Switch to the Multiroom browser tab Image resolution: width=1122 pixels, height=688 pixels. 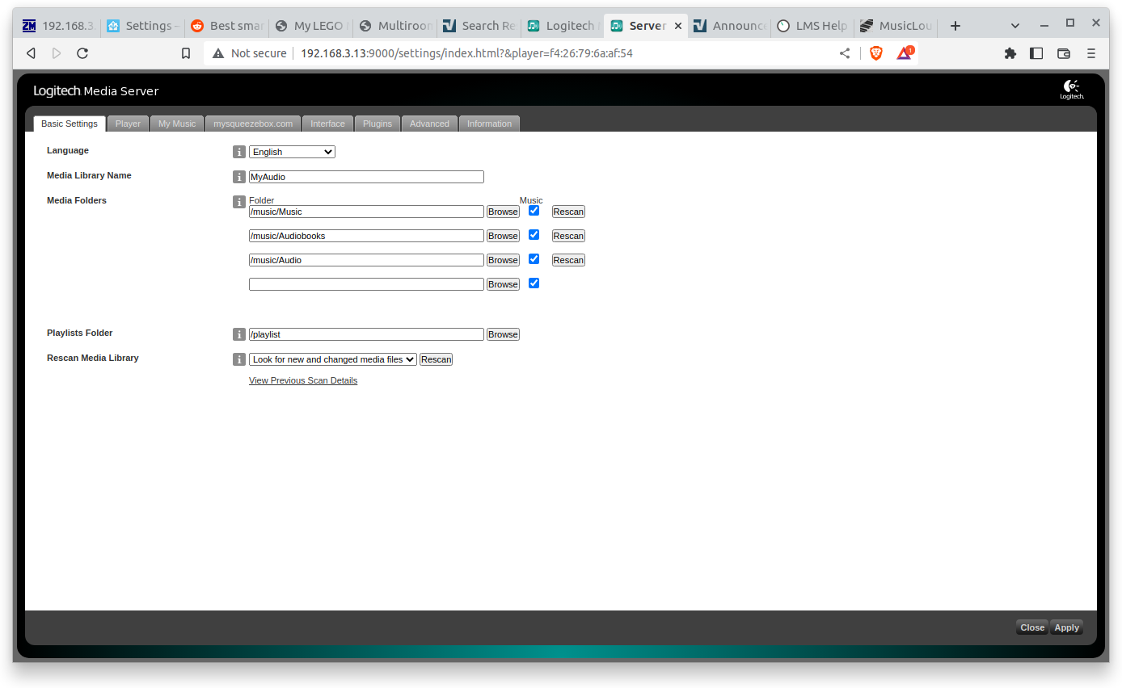[394, 26]
